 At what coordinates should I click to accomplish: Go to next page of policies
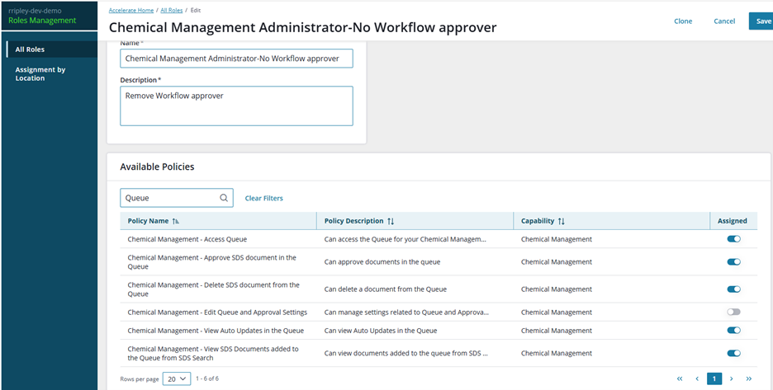pyautogui.click(x=732, y=378)
